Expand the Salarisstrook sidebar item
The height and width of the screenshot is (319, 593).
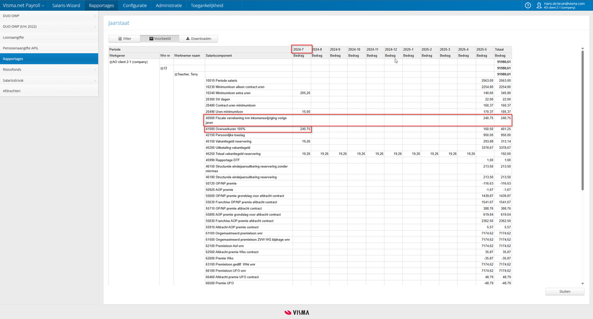[x=49, y=81]
